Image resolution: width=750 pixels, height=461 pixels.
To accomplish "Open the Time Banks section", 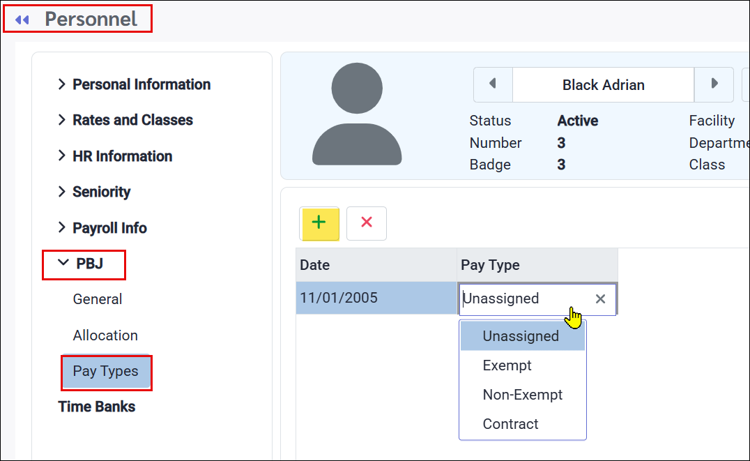I will coord(97,407).
